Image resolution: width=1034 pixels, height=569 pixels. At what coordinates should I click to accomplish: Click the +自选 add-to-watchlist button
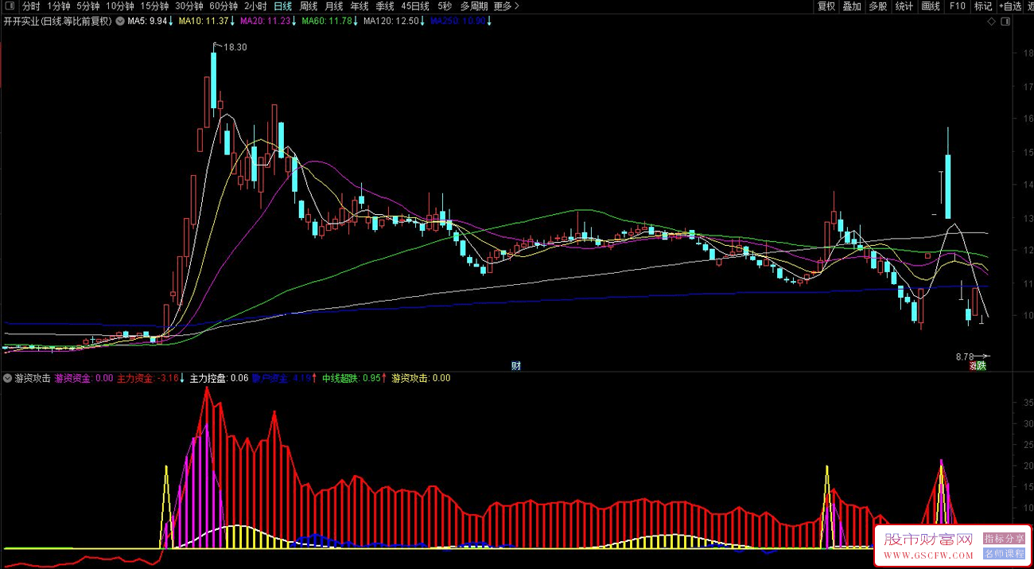coord(1009,6)
